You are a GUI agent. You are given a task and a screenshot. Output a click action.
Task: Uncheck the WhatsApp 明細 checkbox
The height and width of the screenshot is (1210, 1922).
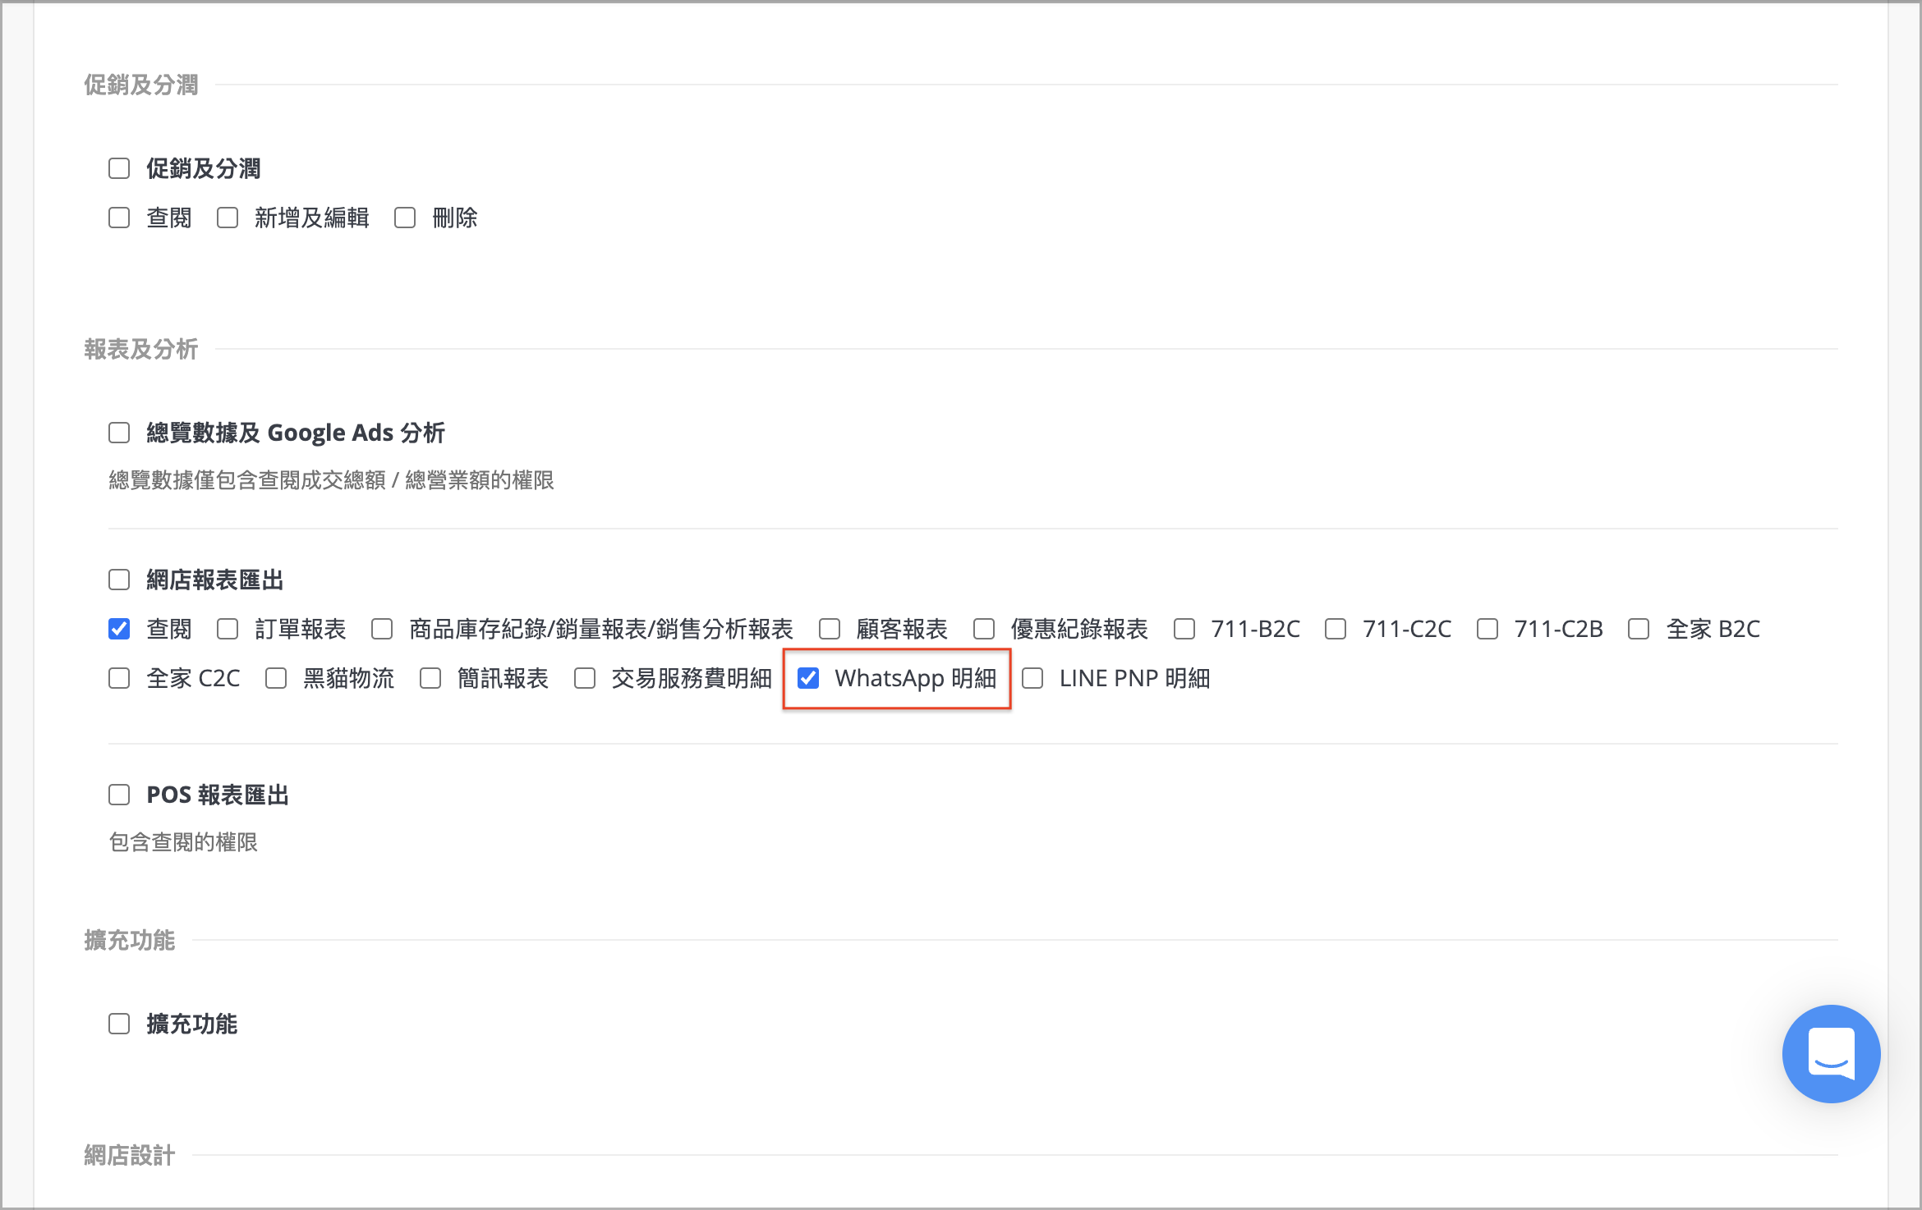pos(808,678)
